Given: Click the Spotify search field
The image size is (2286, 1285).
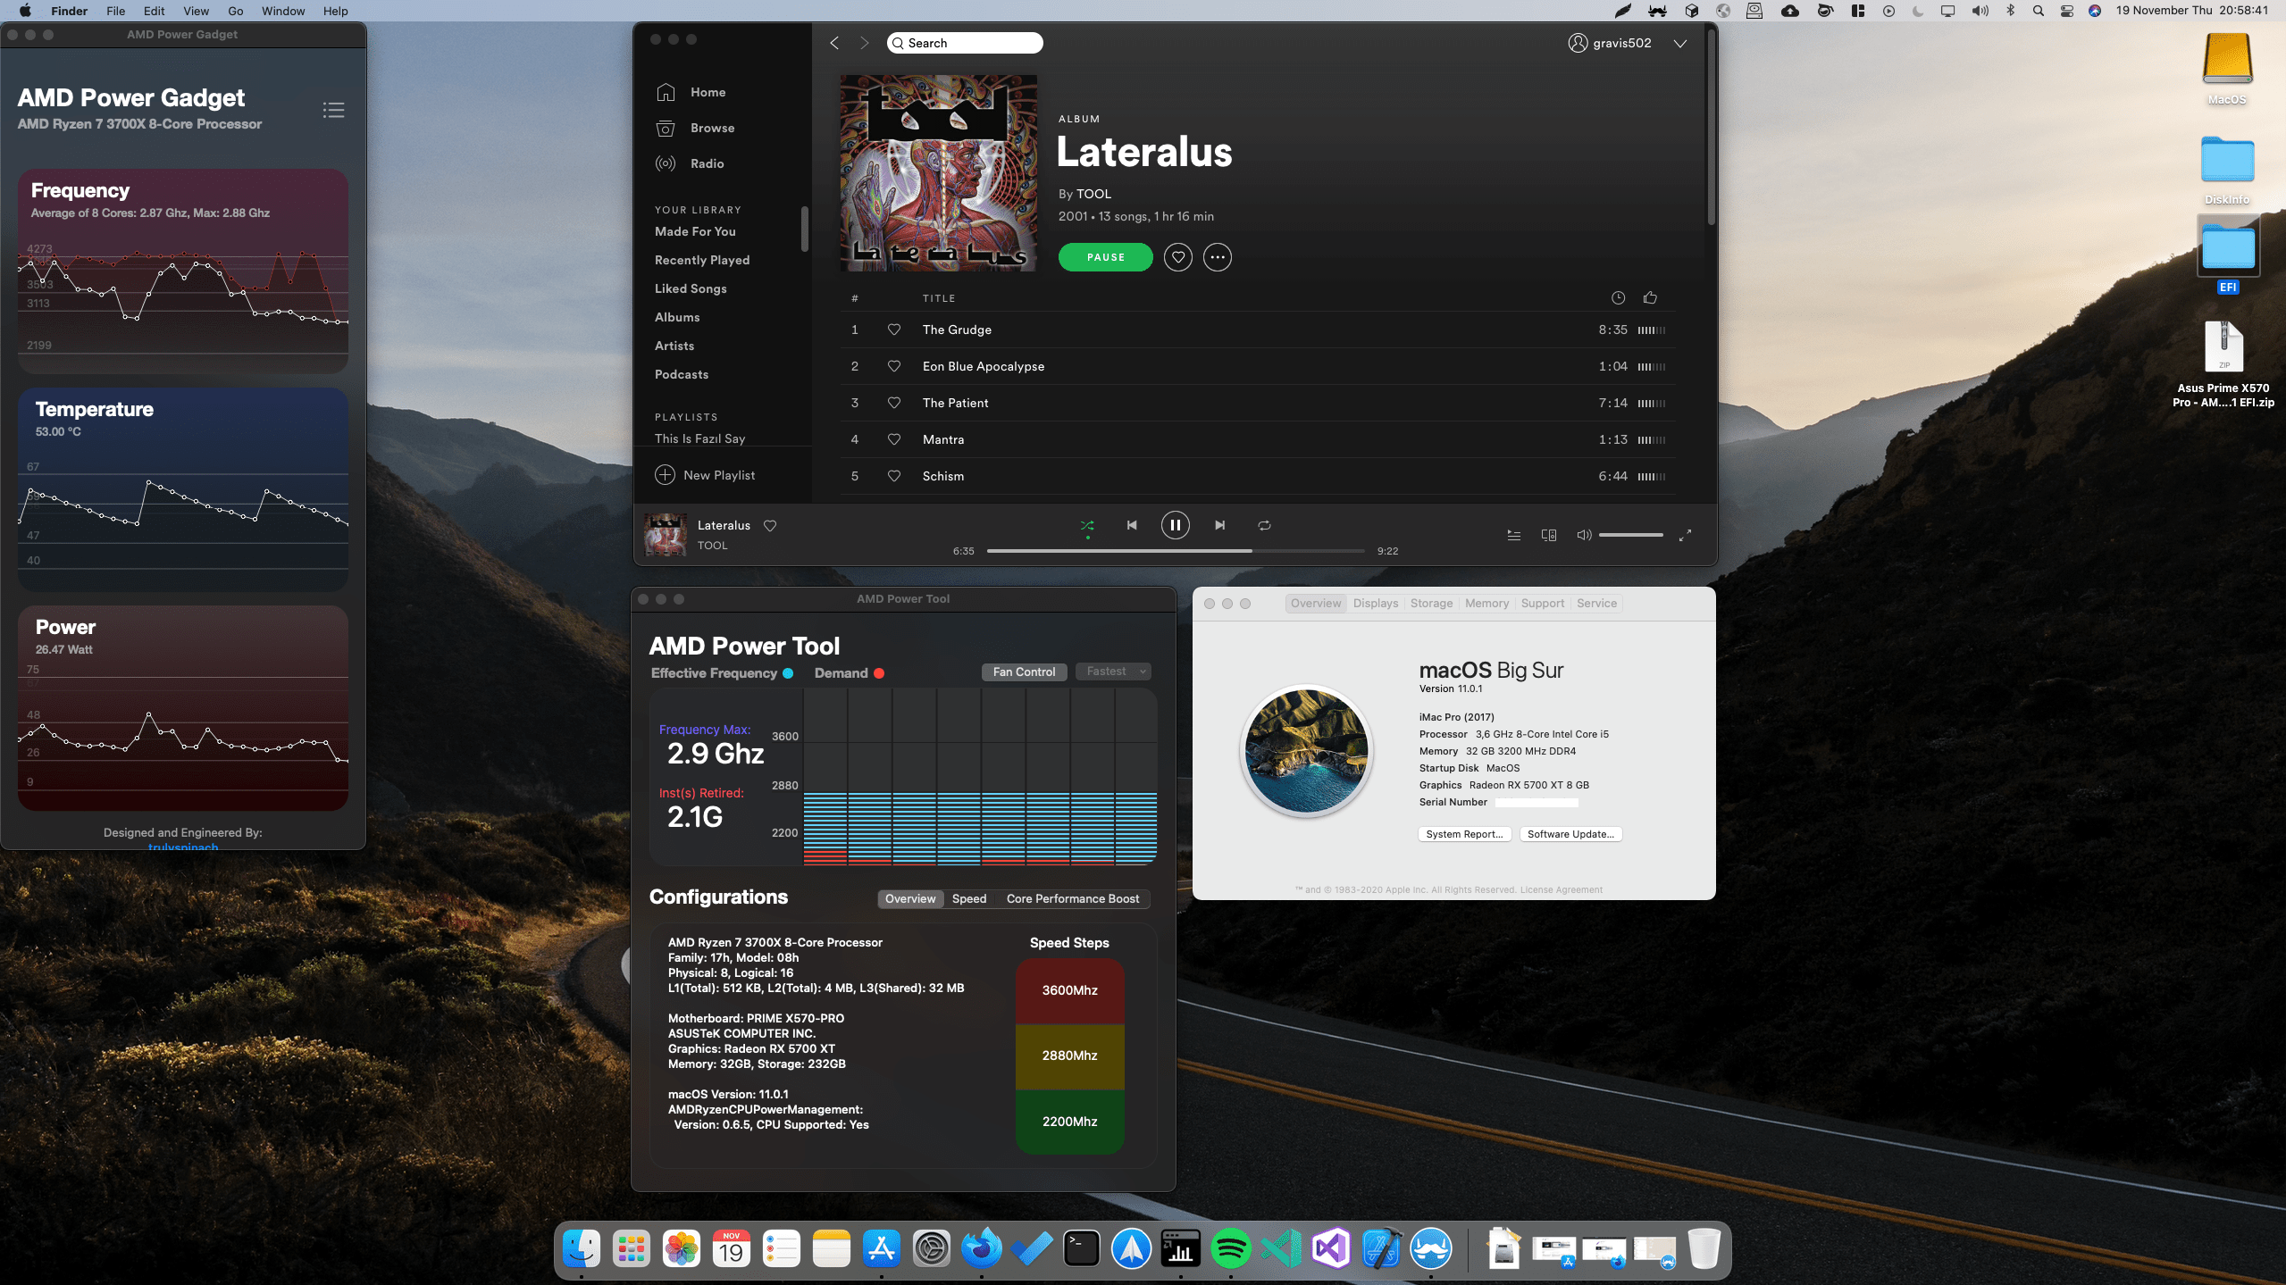Looking at the screenshot, I should 965,42.
